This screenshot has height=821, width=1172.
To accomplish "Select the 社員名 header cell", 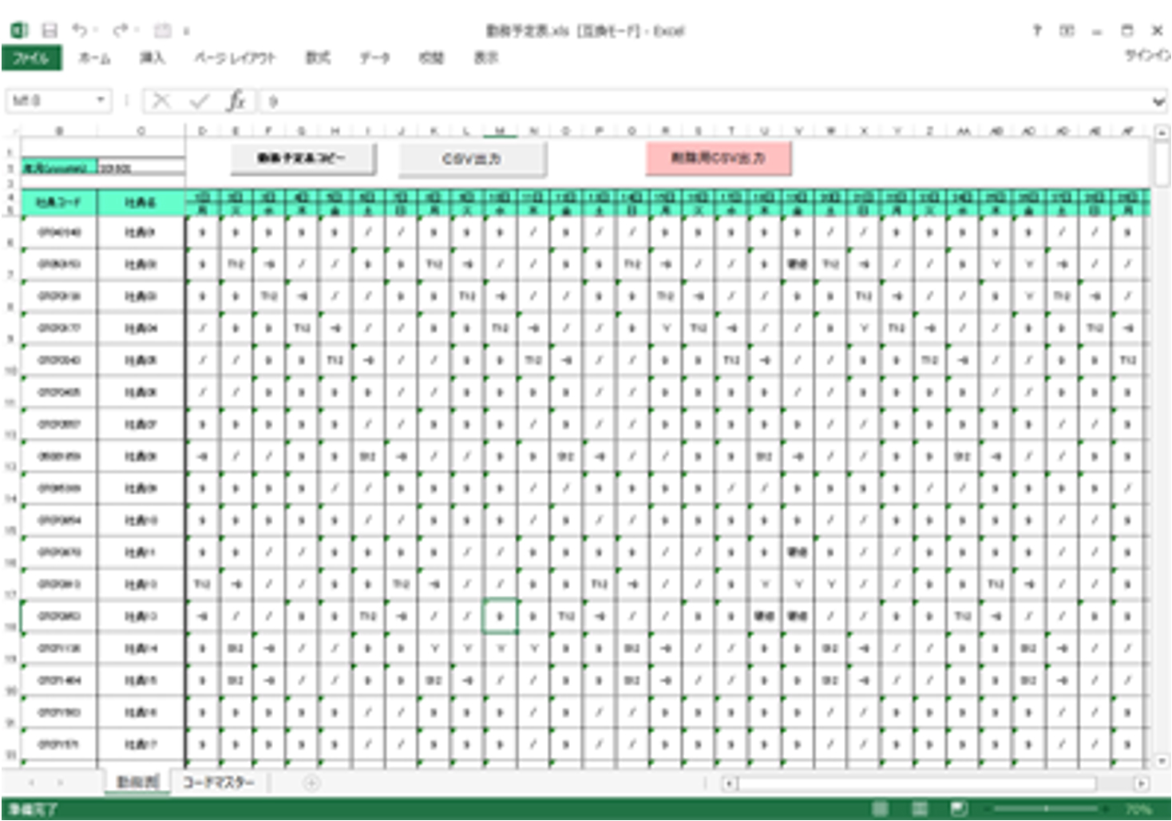I will pos(141,202).
